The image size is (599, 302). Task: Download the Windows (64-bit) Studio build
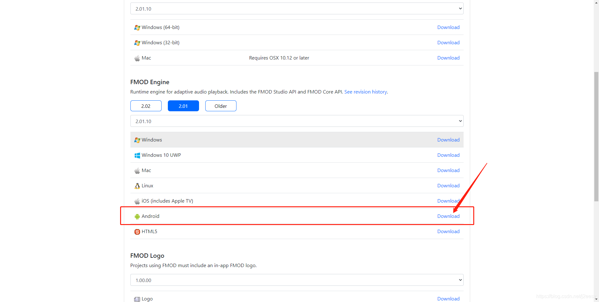point(448,27)
